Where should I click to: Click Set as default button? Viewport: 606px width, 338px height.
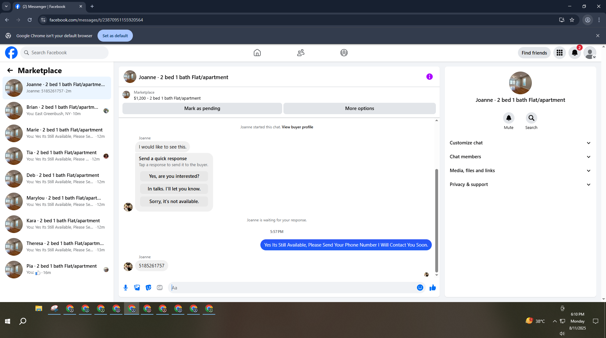[115, 36]
